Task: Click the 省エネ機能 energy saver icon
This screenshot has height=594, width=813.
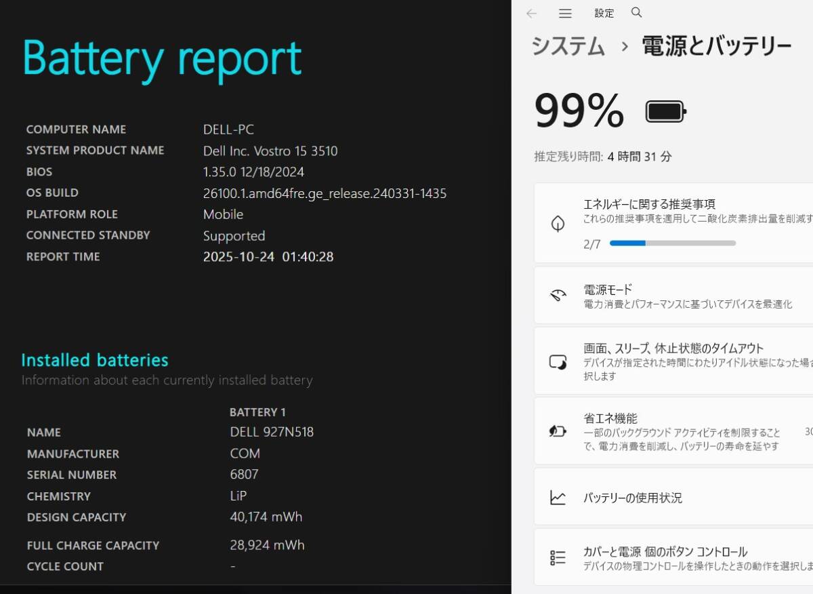Action: [x=557, y=431]
